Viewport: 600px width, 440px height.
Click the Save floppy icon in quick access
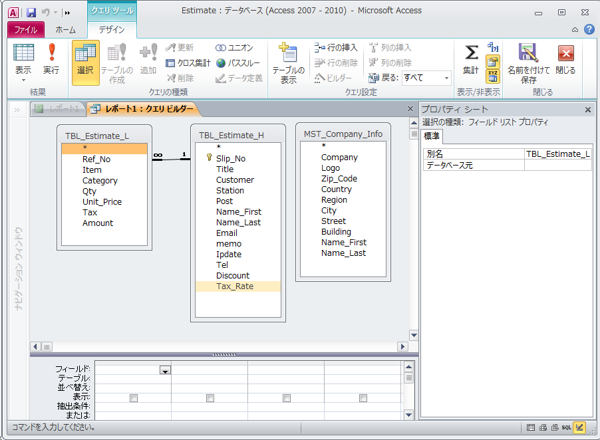pos(31,13)
